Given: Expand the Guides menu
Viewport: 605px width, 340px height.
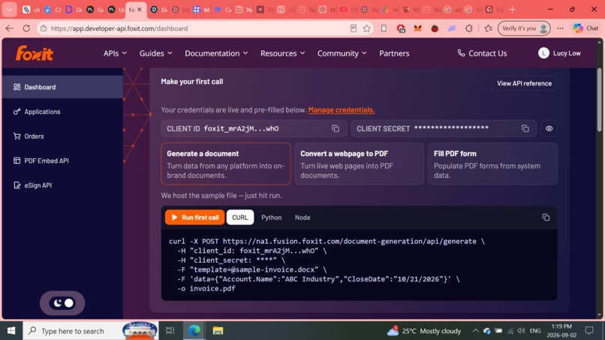Looking at the screenshot, I should pos(155,53).
